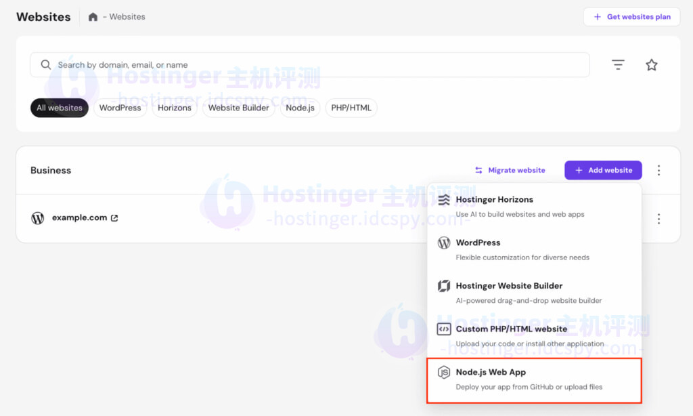693x416 pixels.
Task: Select the Hostinger Horizons icon in the menu
Action: pos(445,200)
